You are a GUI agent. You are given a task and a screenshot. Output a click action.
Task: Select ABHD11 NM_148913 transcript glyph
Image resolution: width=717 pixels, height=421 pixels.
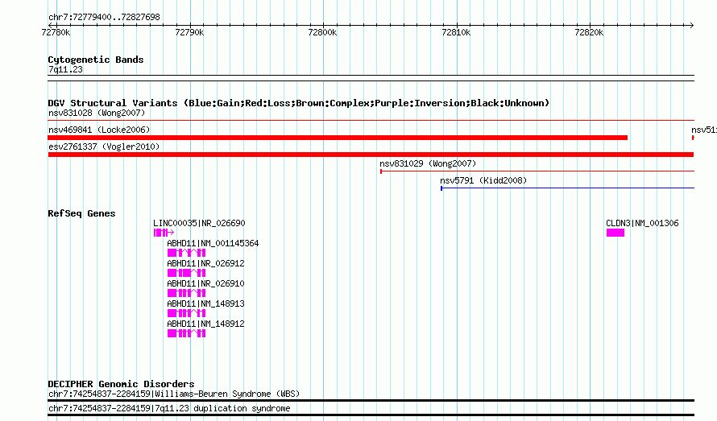point(187,313)
